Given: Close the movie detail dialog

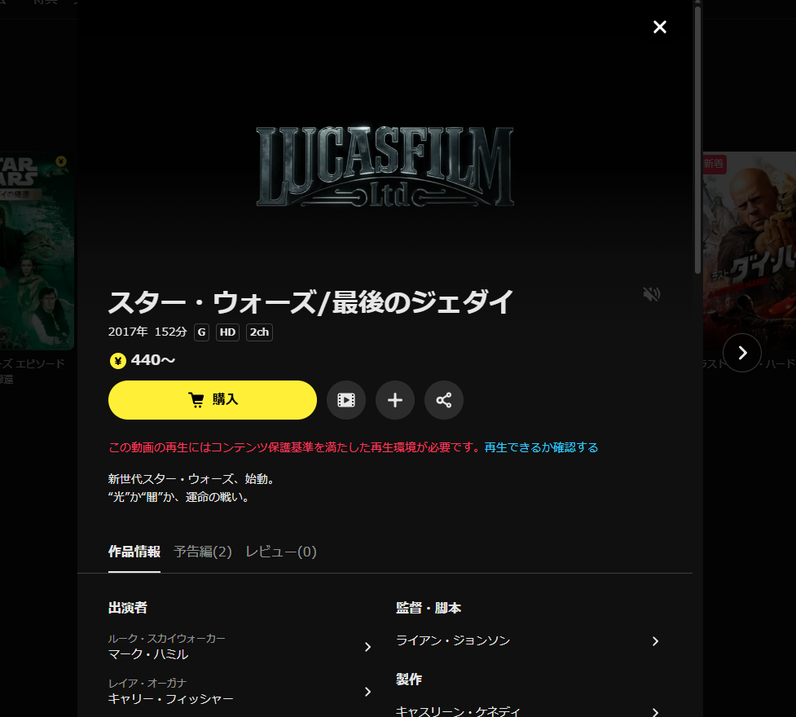Looking at the screenshot, I should [x=659, y=27].
